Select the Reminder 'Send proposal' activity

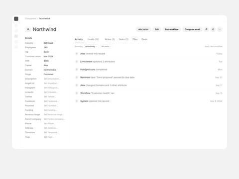click(x=148, y=77)
